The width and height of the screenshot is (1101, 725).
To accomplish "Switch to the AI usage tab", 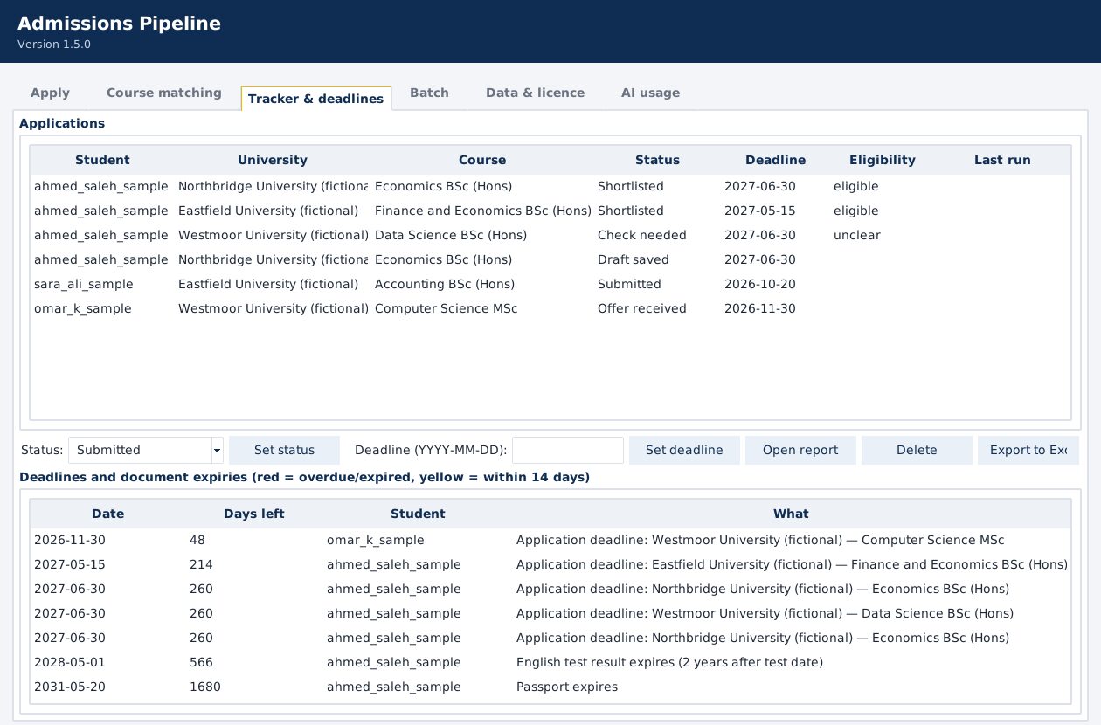I will 650,93.
